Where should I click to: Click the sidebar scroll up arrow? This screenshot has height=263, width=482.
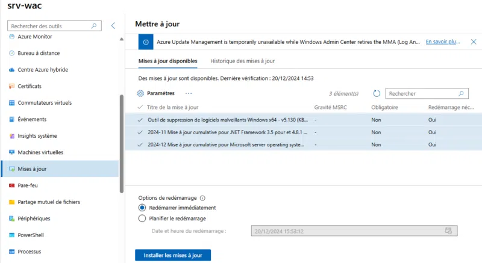[122, 39]
